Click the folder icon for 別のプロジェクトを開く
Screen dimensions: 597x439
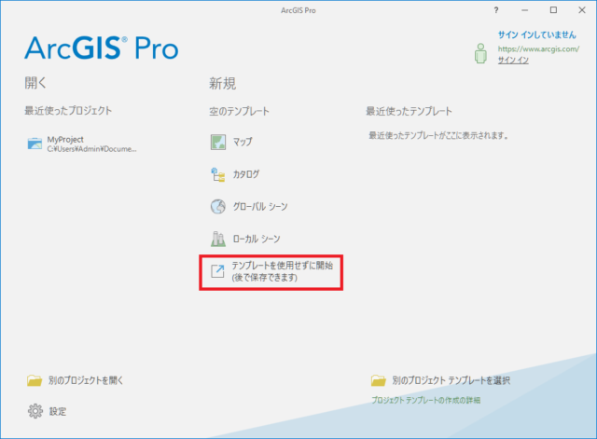point(35,380)
